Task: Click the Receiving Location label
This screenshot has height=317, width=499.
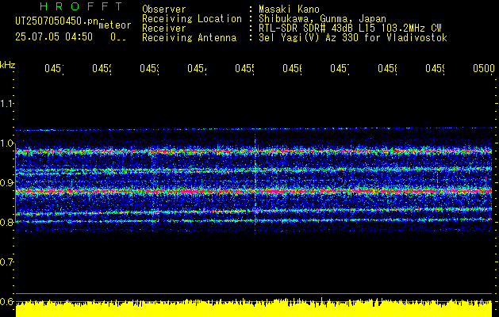Action: point(192,19)
